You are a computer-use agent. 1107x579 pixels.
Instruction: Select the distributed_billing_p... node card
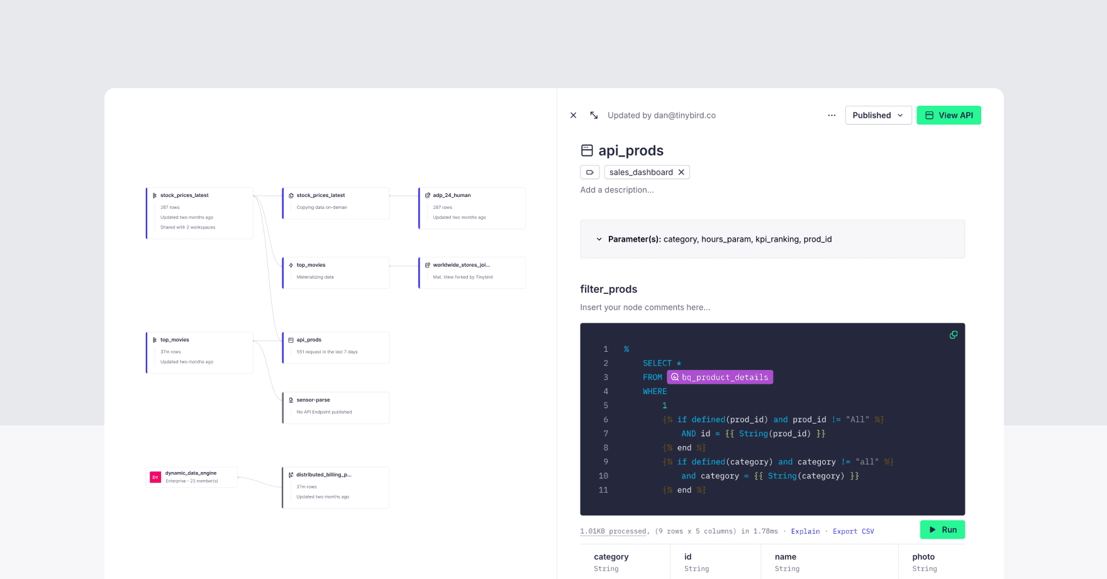336,488
